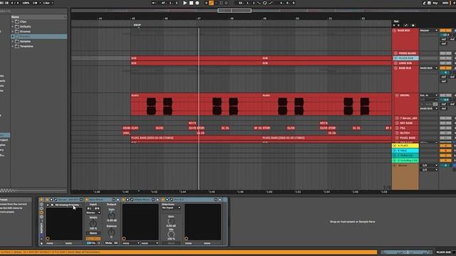
Task: Toggle the Draw Mode pencil icon
Action: pos(424,3)
